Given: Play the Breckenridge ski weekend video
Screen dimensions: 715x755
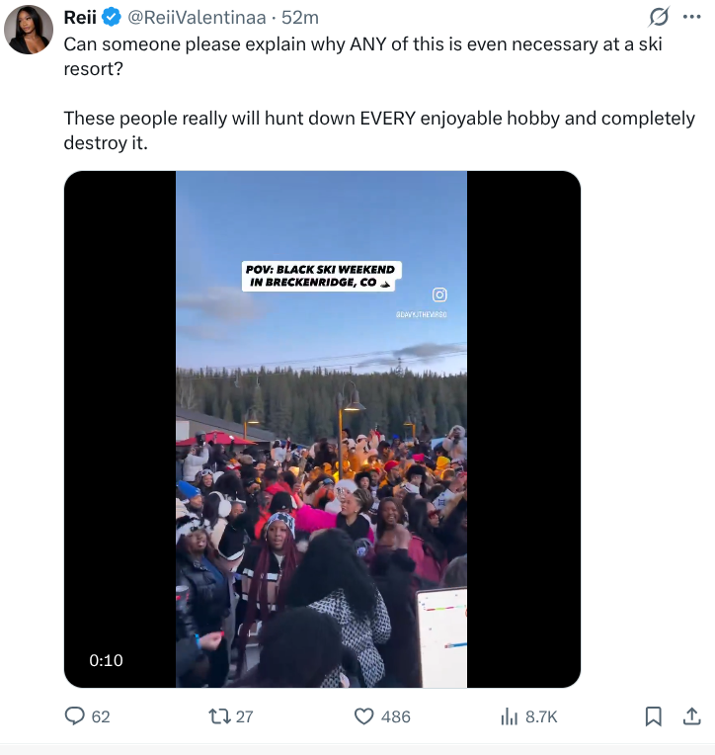Looking at the screenshot, I should tap(322, 429).
